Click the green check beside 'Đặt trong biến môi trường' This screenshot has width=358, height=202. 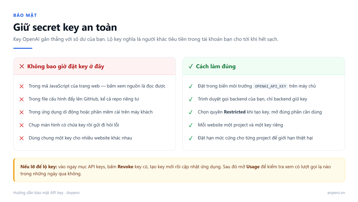191,86
